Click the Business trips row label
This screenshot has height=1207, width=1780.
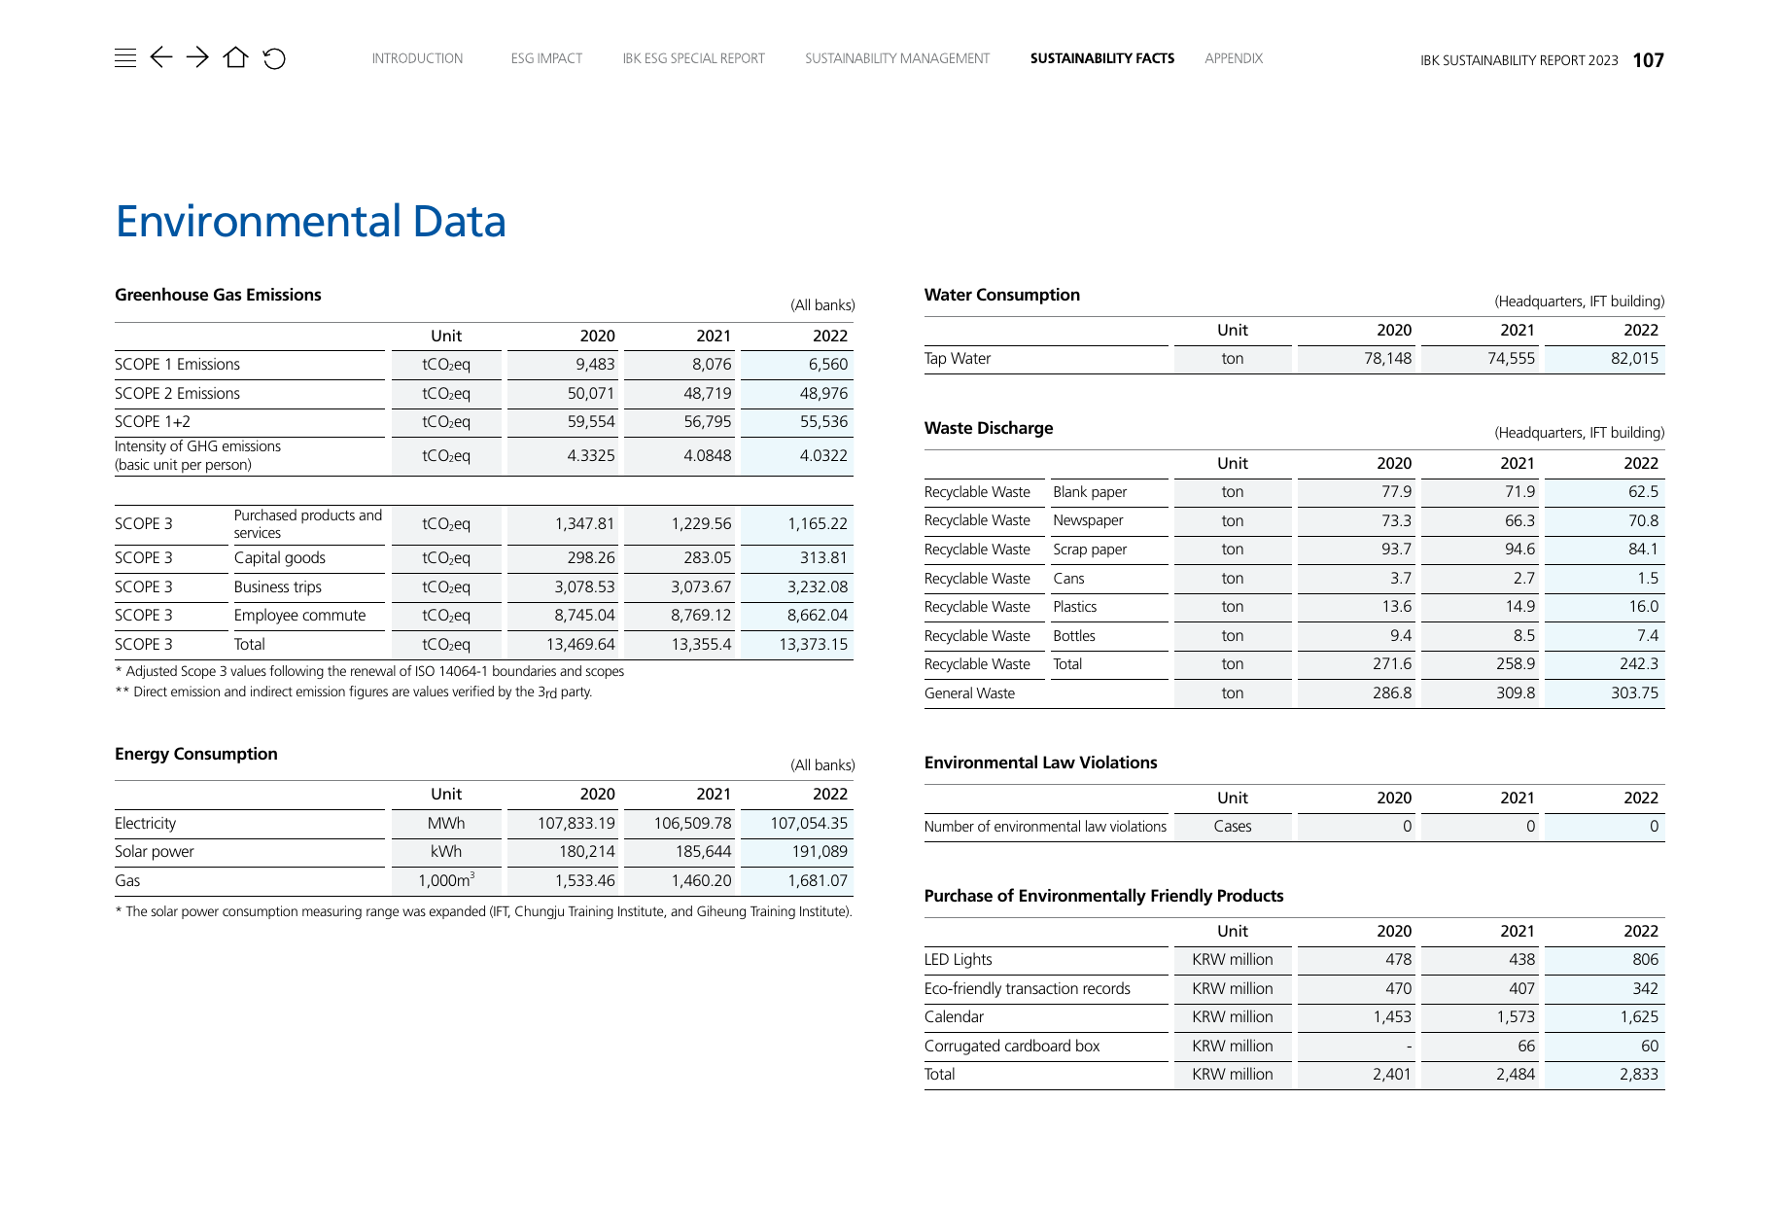[x=277, y=587]
